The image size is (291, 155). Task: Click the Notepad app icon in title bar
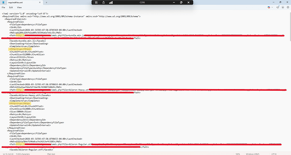tap(3, 3)
